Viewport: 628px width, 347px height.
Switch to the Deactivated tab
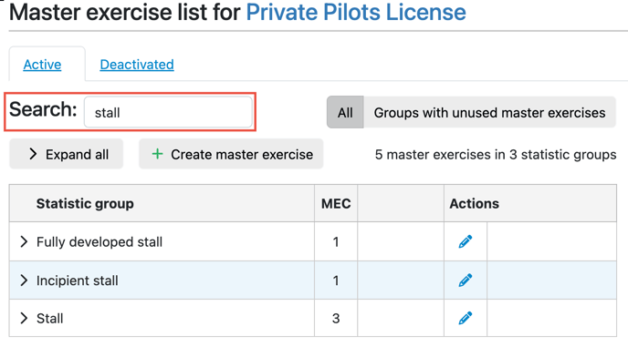tap(137, 65)
